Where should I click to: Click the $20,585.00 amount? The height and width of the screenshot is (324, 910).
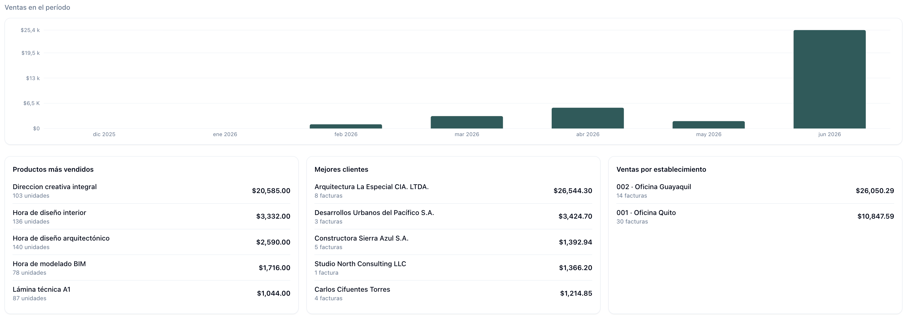(x=271, y=191)
